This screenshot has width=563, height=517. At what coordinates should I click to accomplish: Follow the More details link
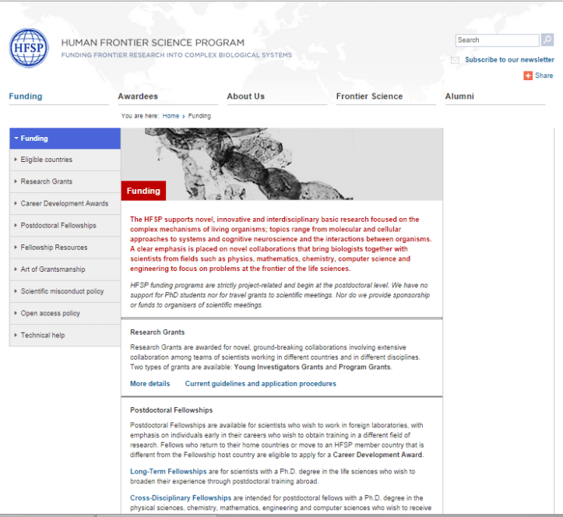coord(150,384)
